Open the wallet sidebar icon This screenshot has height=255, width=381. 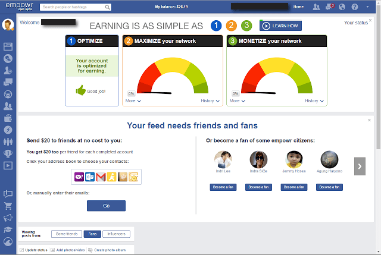click(8, 118)
